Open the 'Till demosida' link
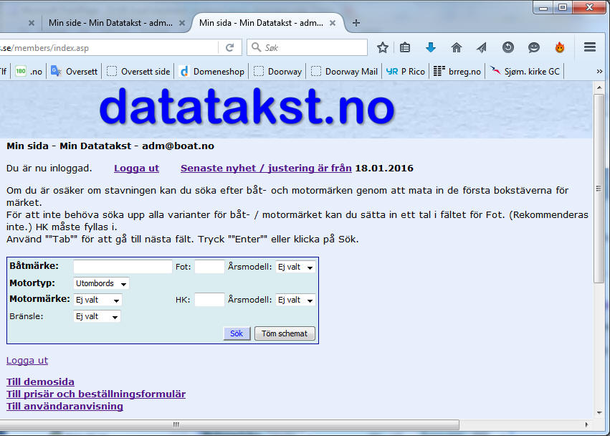 tap(40, 382)
